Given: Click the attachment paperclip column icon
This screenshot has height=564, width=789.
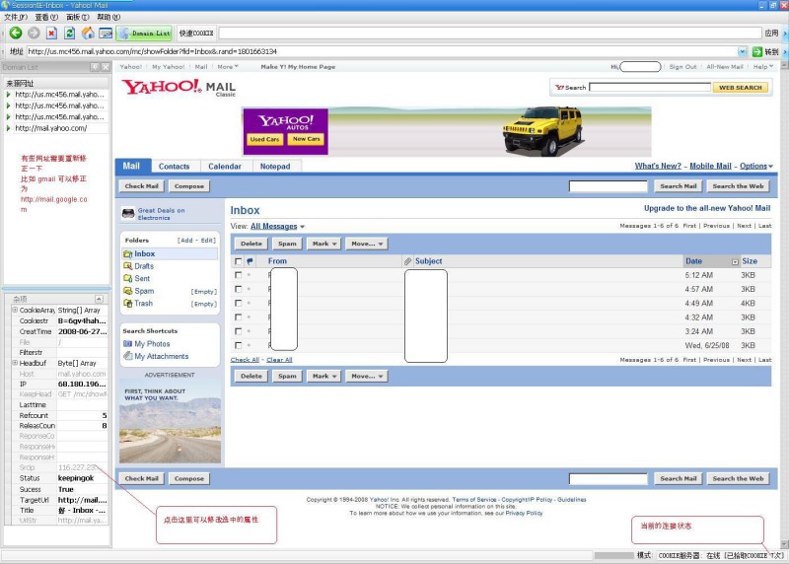Looking at the screenshot, I should 407,261.
